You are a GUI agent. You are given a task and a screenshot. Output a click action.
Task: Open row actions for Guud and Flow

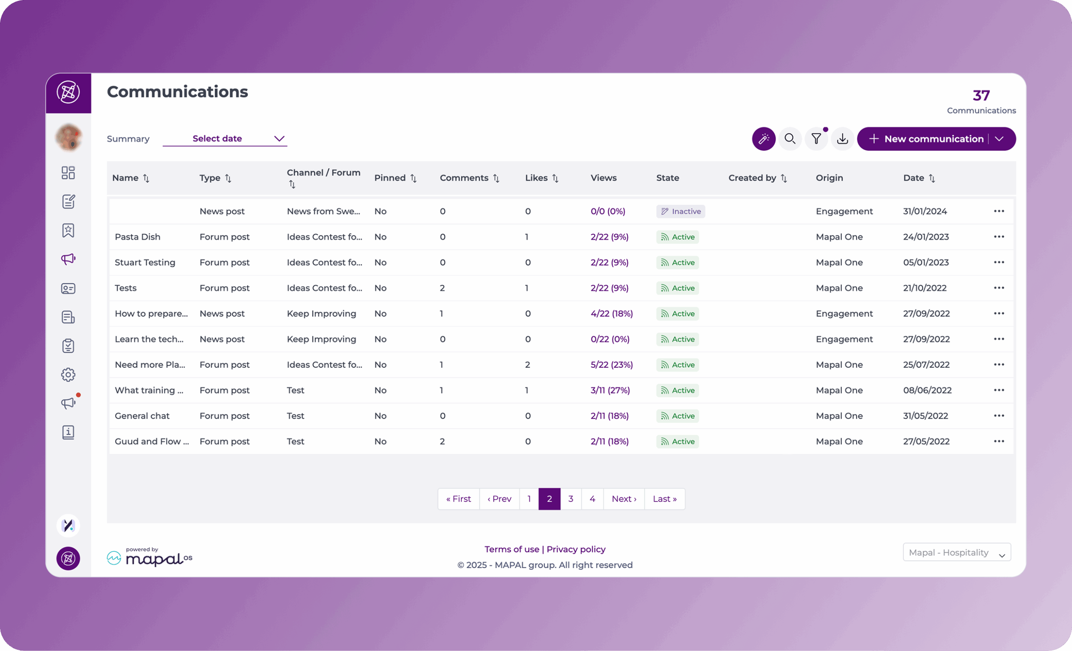(x=999, y=441)
